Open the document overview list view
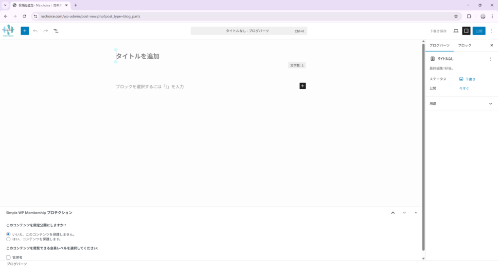The width and height of the screenshot is (498, 267). tap(56, 31)
